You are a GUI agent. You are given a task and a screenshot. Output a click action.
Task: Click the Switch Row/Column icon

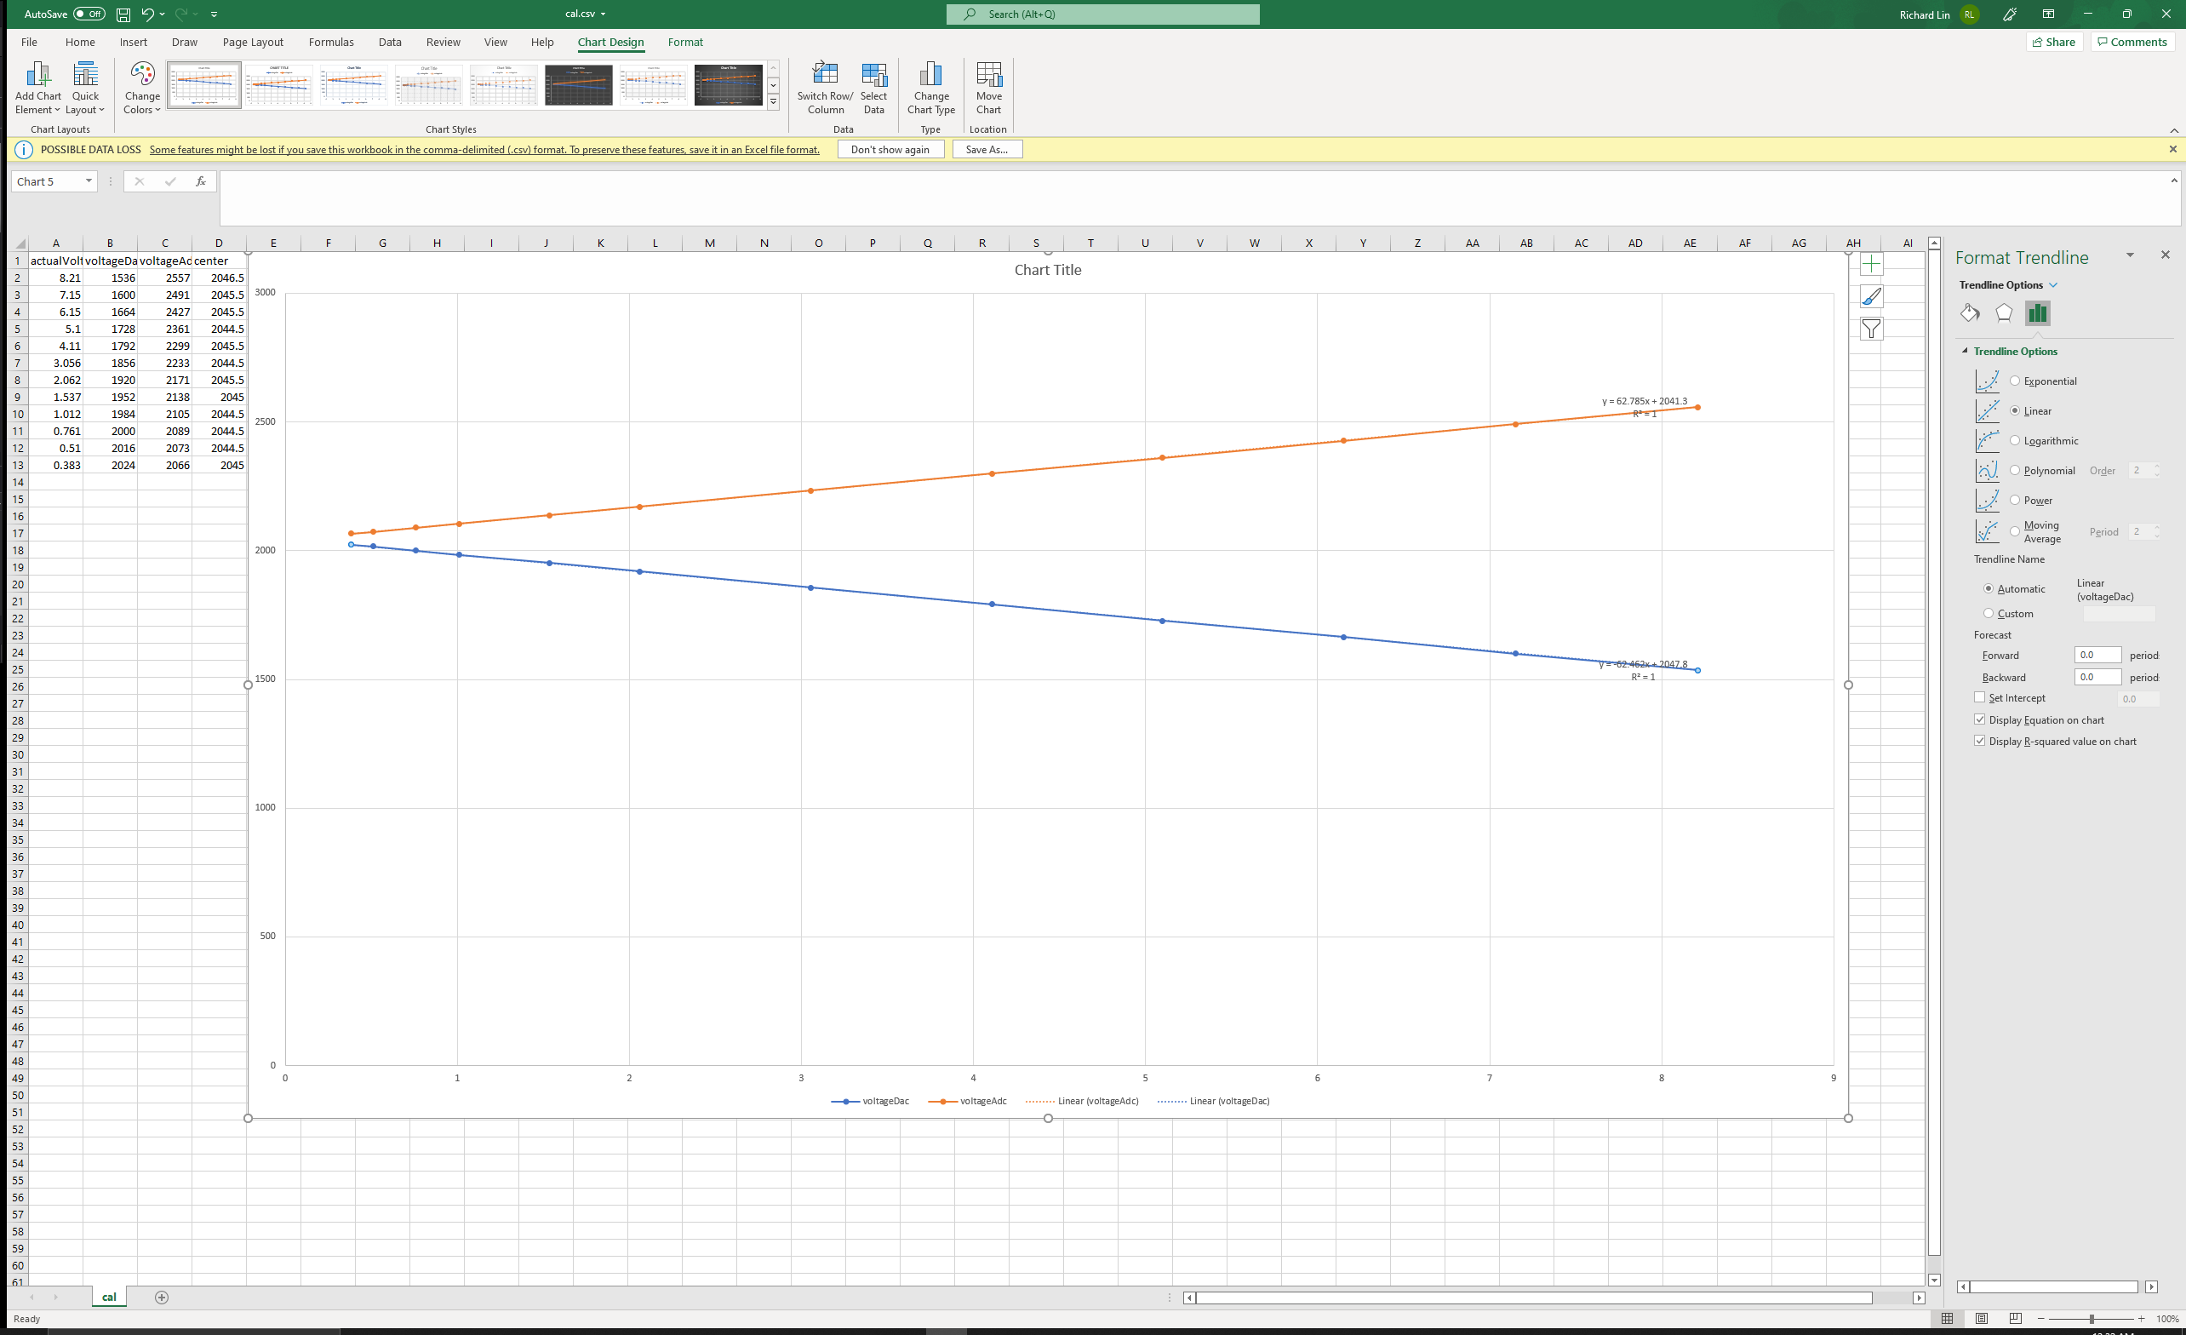click(824, 76)
